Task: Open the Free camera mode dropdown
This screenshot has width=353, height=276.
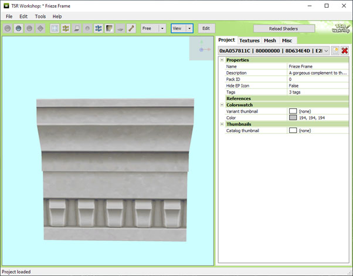Action: [x=162, y=28]
